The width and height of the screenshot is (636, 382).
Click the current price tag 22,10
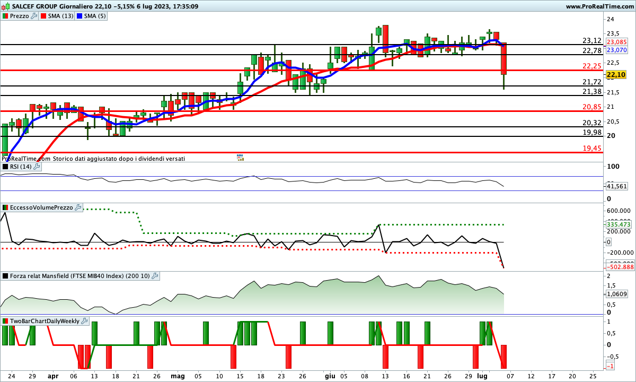pos(616,75)
